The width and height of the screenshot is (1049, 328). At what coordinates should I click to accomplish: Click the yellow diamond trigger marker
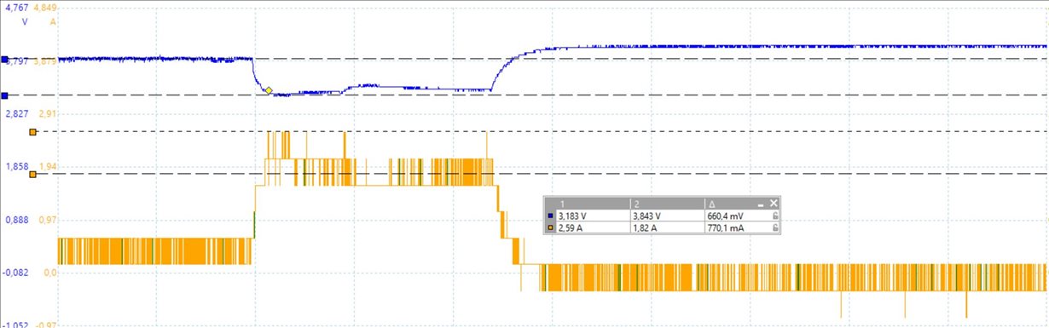[x=268, y=90]
